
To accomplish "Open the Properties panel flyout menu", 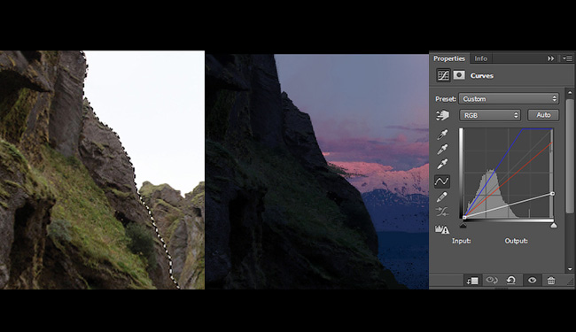I will coord(567,58).
